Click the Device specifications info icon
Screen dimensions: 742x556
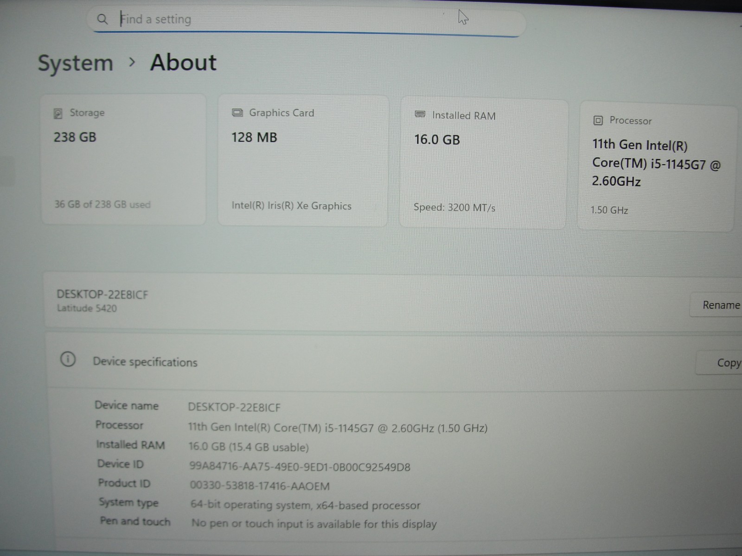point(68,359)
